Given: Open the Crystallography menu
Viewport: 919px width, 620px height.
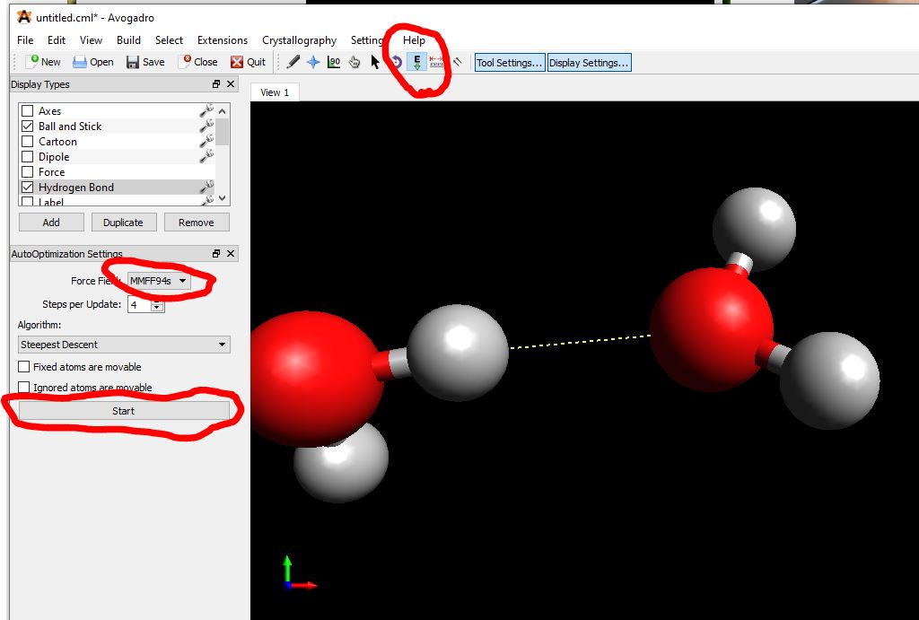Looking at the screenshot, I should (x=299, y=39).
